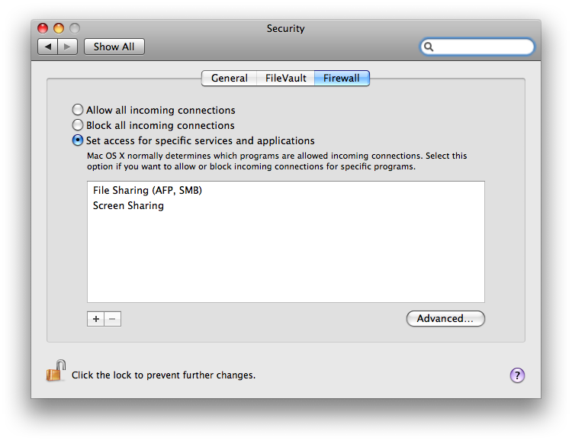572x441 pixels.
Task: Select Allow all incoming connections option
Action: pos(78,110)
